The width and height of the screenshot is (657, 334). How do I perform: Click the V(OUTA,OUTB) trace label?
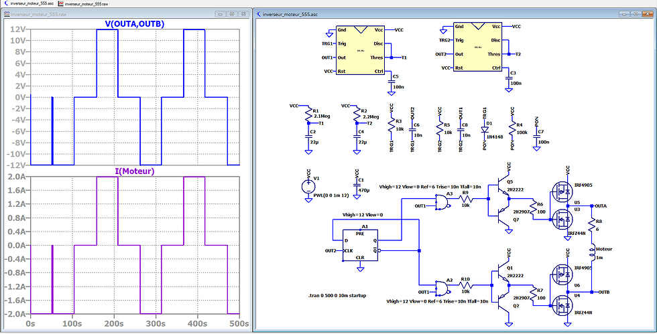pos(135,24)
